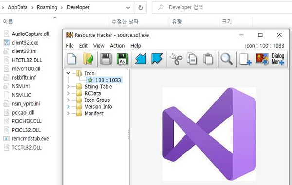Select PCICHEK.DLL in Explorer
This screenshot has height=185, width=292.
(22, 121)
